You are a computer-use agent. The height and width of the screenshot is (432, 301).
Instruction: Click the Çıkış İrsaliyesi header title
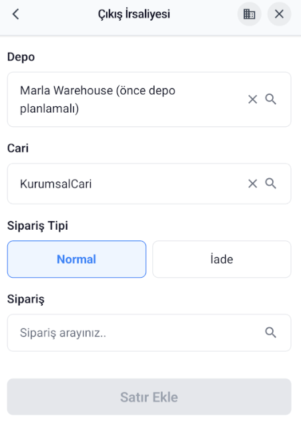(x=134, y=14)
